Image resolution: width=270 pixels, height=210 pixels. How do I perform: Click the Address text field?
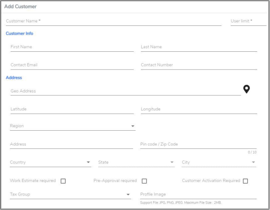coord(72,144)
